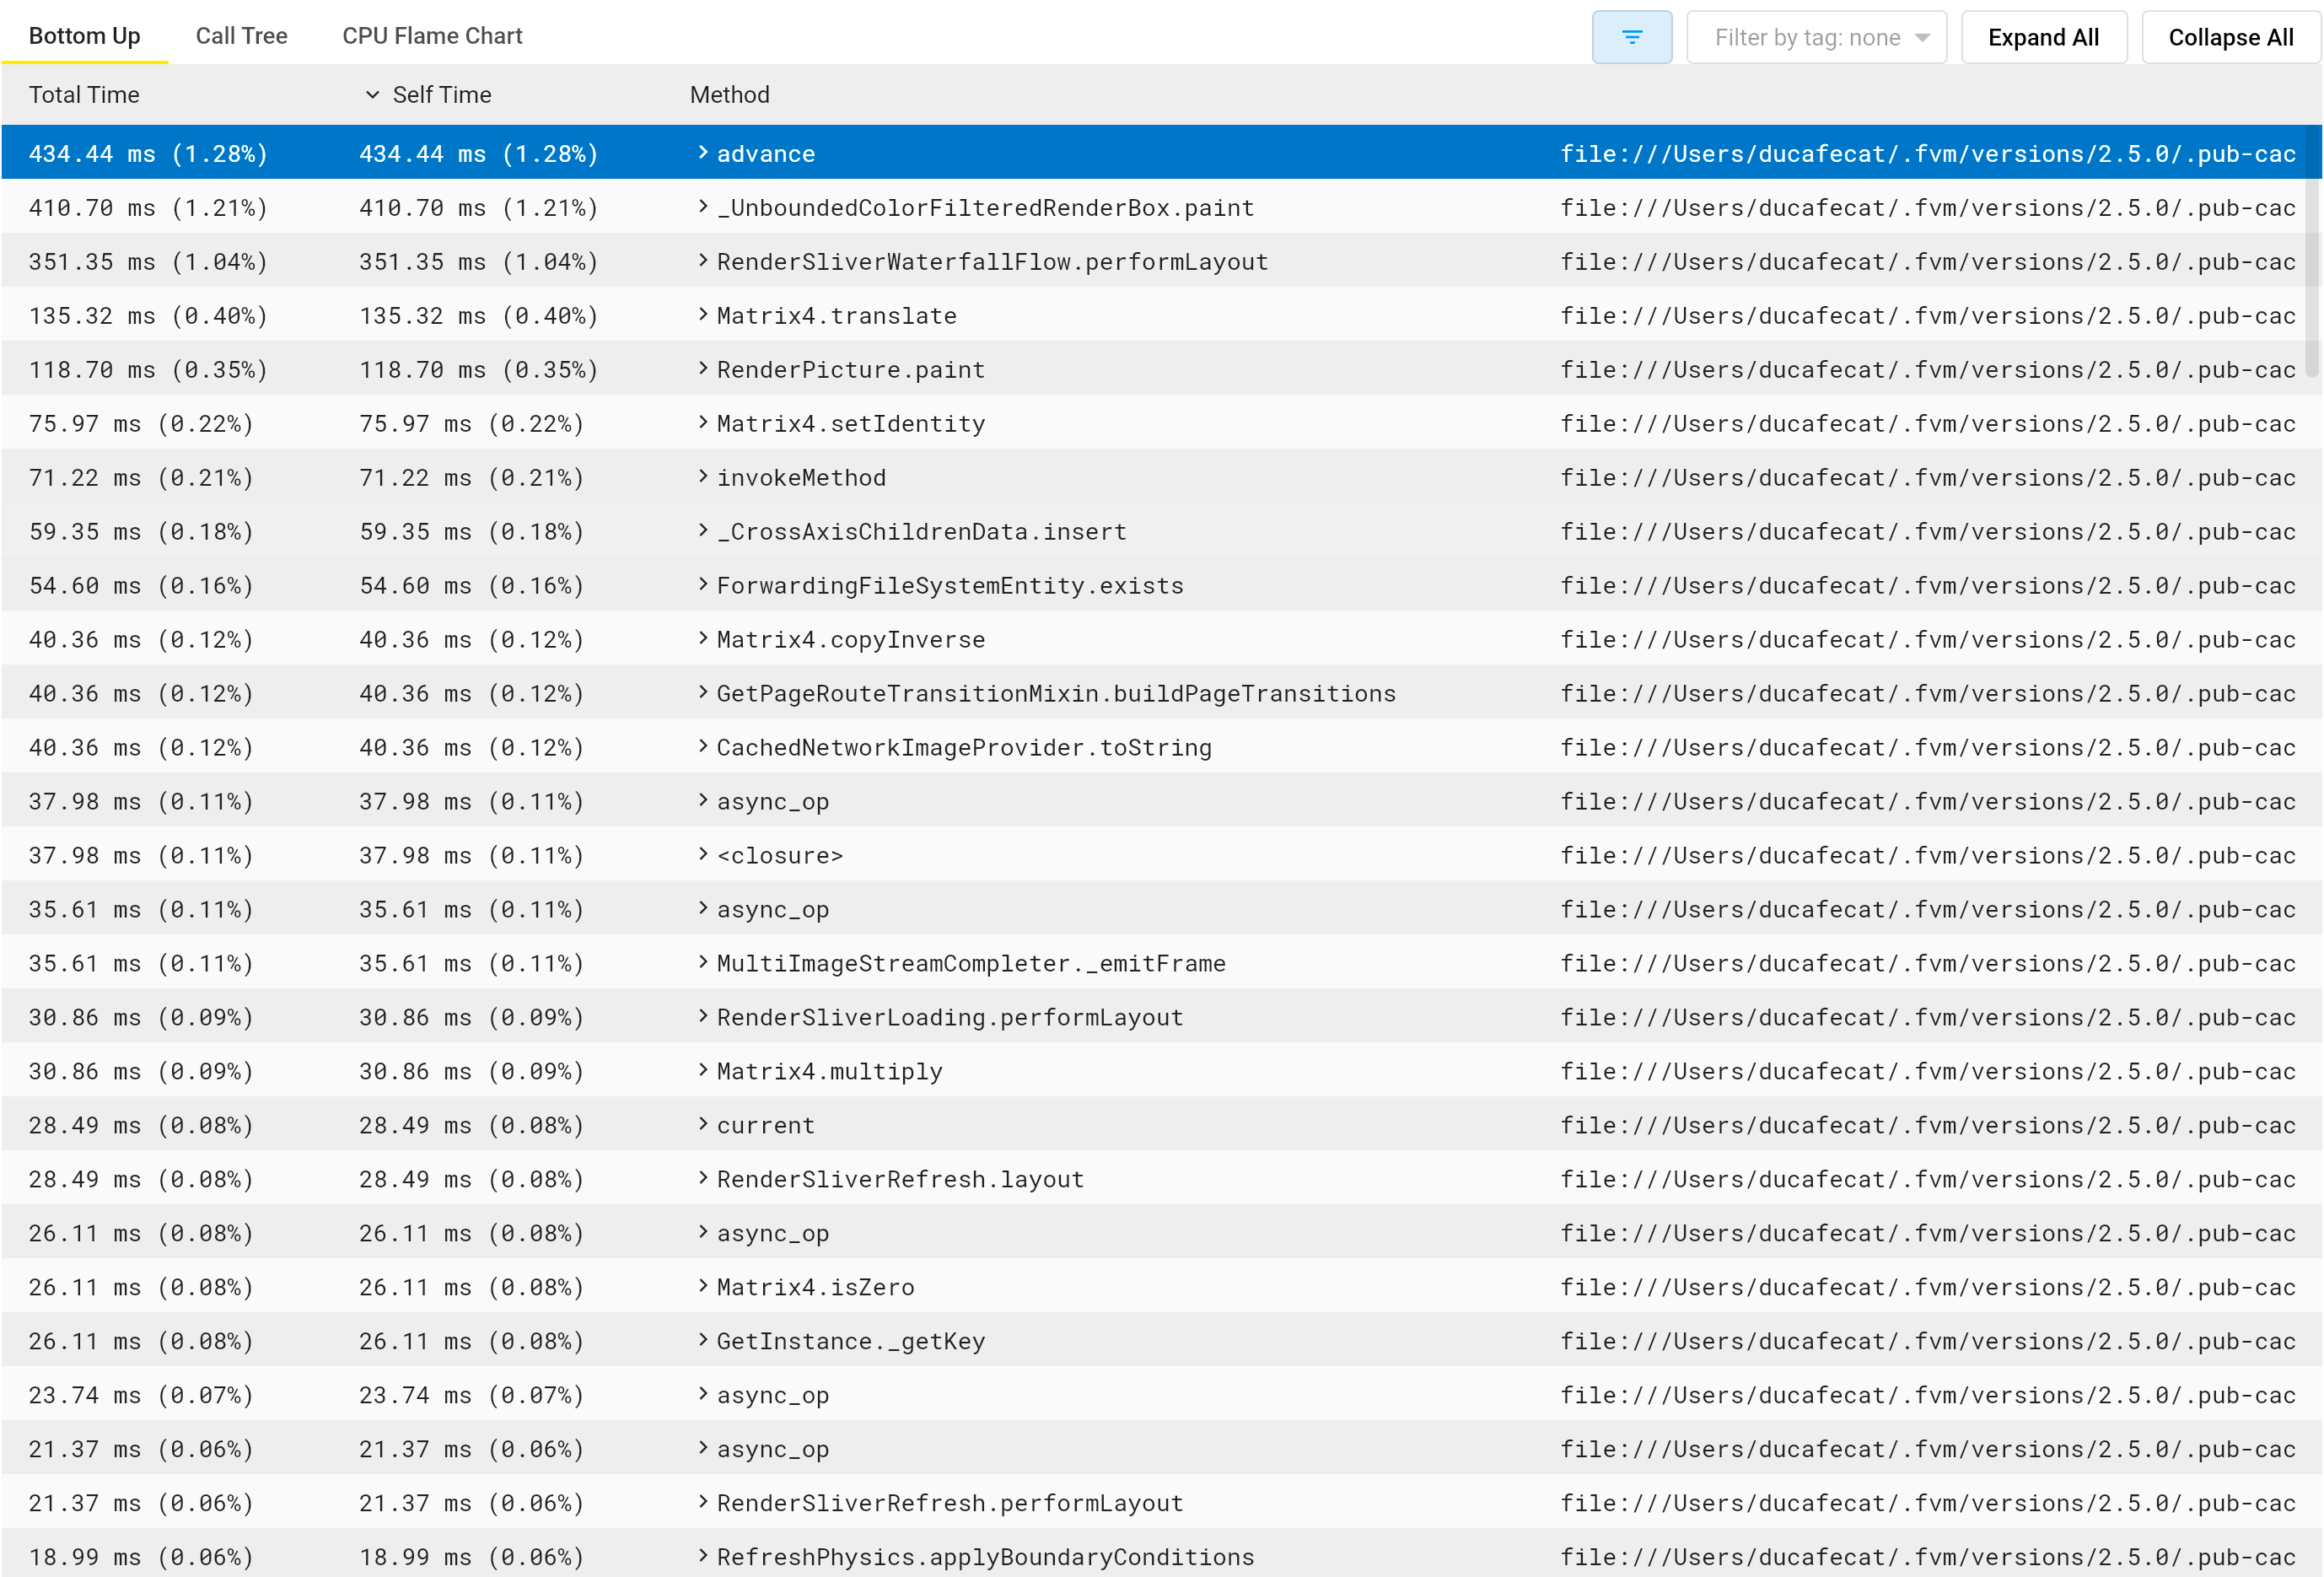Expand _CrossAxisChildrenData.insert row

coord(703,530)
